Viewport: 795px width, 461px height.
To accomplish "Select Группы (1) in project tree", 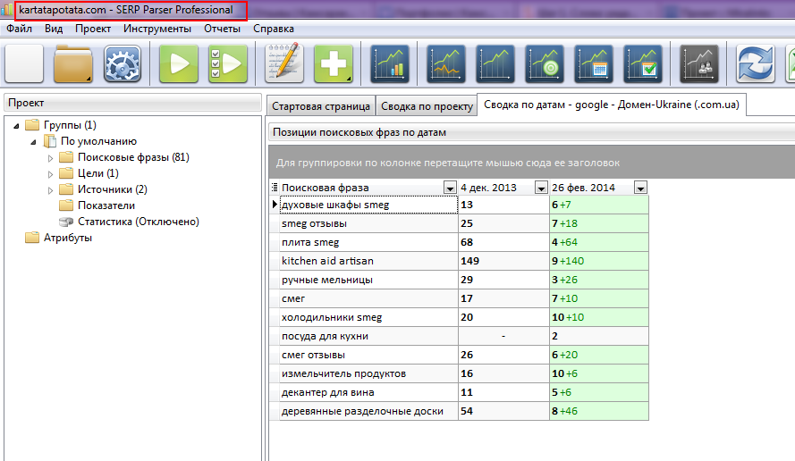I will pos(70,125).
